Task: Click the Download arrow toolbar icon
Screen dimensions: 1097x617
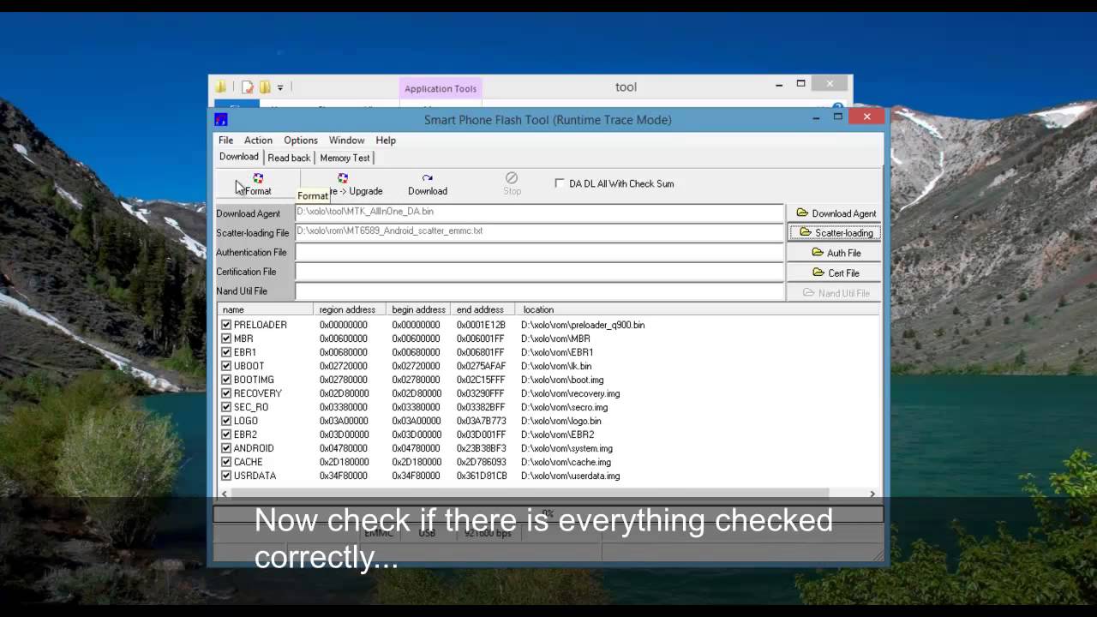Action: coord(427,179)
